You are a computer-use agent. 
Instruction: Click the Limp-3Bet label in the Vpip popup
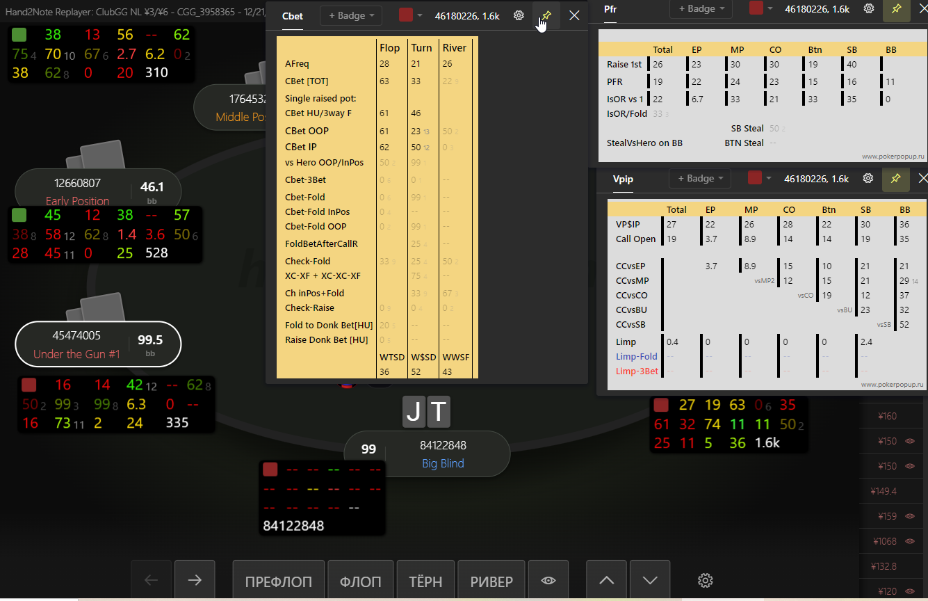tap(637, 371)
